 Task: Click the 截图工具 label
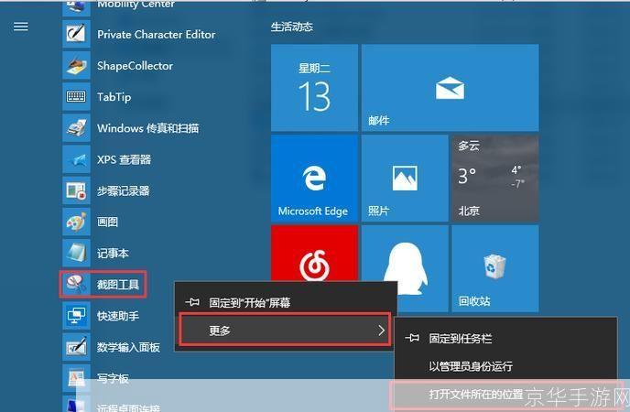pyautogui.click(x=118, y=285)
